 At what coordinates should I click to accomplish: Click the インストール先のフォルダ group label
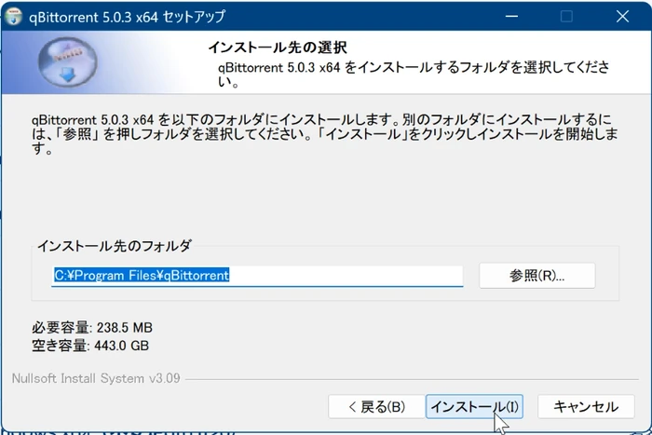(115, 245)
